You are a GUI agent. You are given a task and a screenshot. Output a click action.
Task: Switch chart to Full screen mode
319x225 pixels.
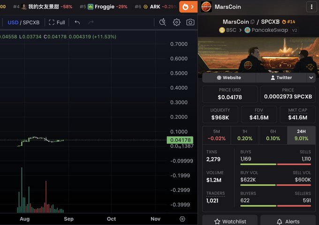57,22
